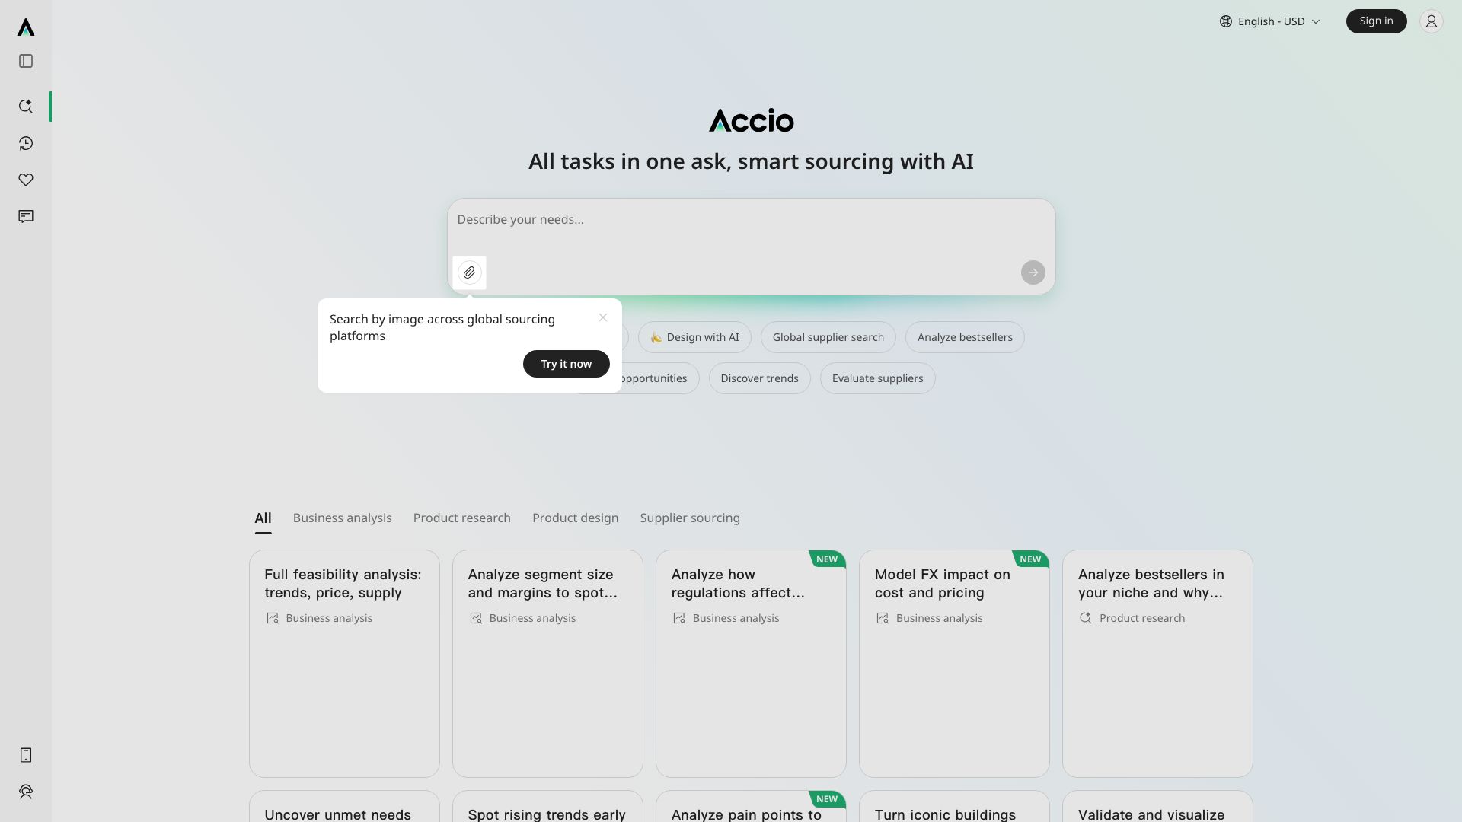Open the chat feedback icon
The width and height of the screenshot is (1462, 822).
26,217
